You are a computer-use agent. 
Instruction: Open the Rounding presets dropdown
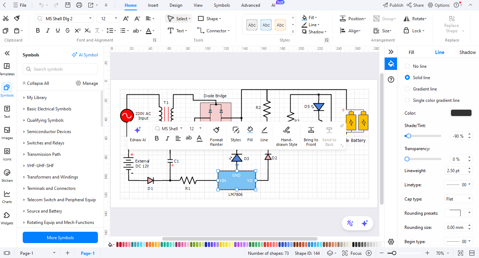[x=458, y=213]
